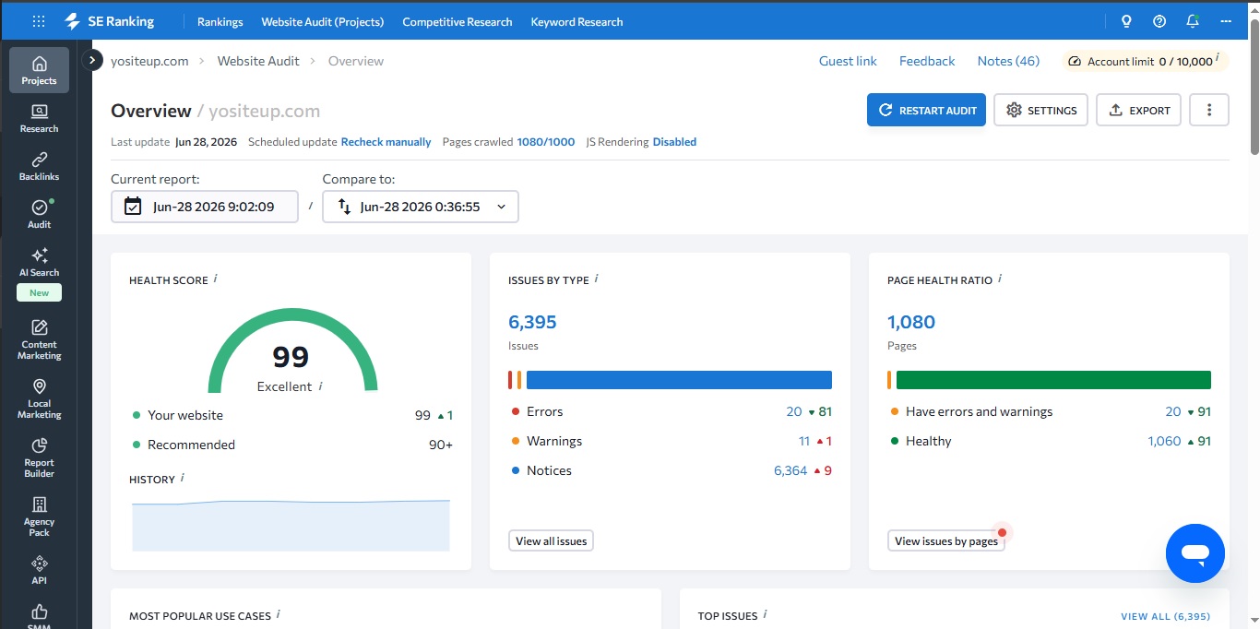
Task: Click the Guest link
Action: [x=848, y=61]
